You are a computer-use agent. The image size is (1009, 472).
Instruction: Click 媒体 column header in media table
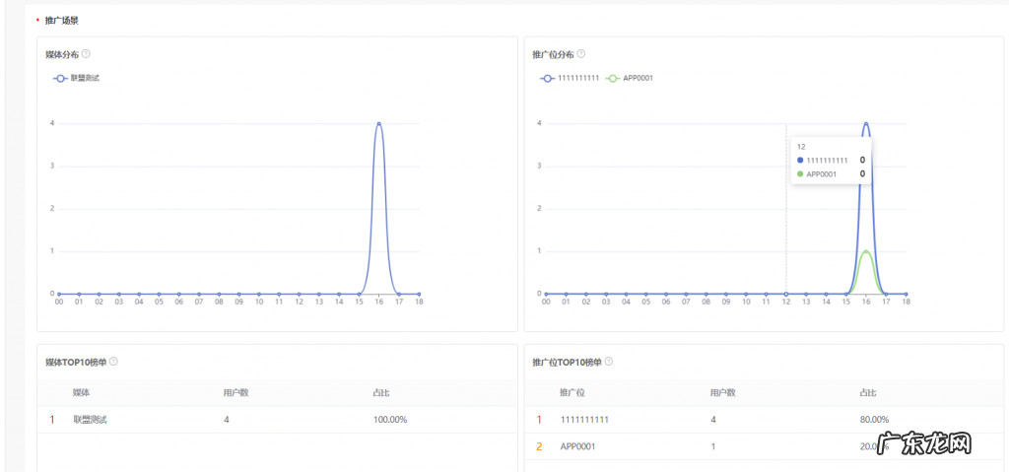pos(81,393)
